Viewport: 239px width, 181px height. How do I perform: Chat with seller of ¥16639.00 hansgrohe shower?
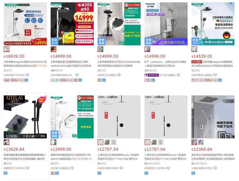click(x=27, y=75)
